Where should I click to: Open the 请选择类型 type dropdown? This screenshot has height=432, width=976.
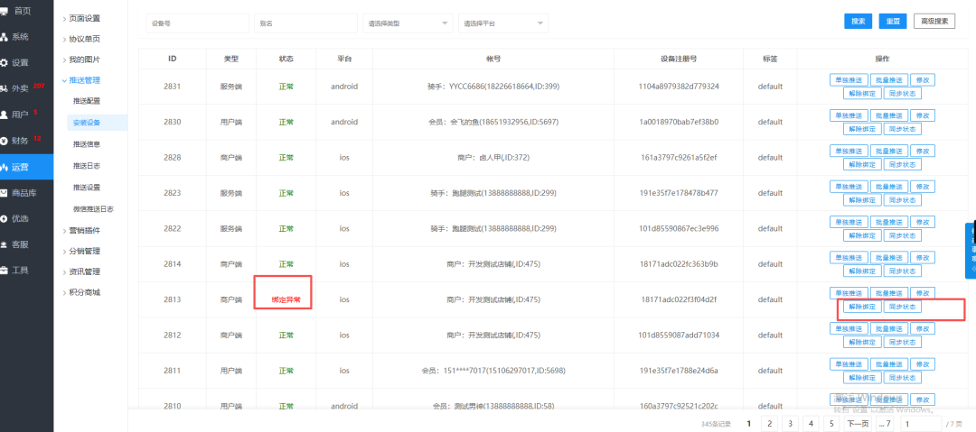coord(407,23)
